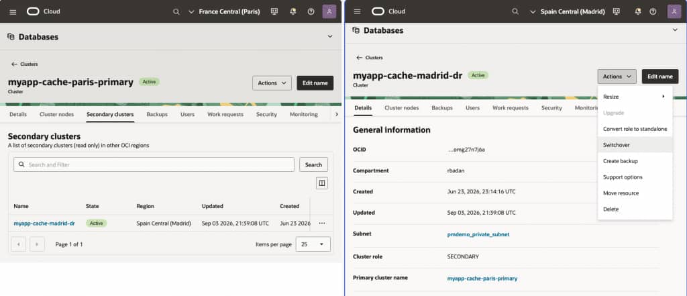Expand Resize submenu in Actions menu
The image size is (687, 296).
pos(635,97)
